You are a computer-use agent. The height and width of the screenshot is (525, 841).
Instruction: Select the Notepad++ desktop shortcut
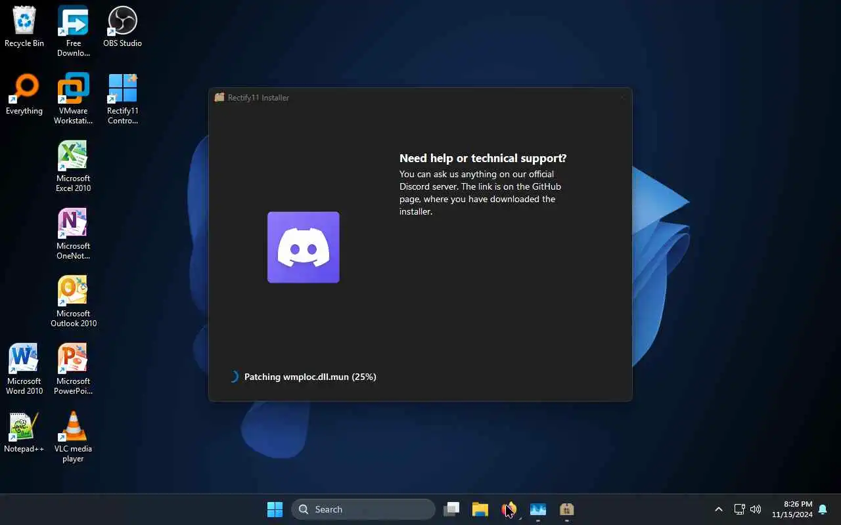point(24,432)
